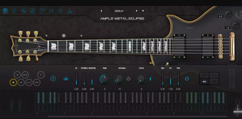Click the blue sparkle circle icon
Image resolution: width=242 pixels, height=119 pixels.
53,79
